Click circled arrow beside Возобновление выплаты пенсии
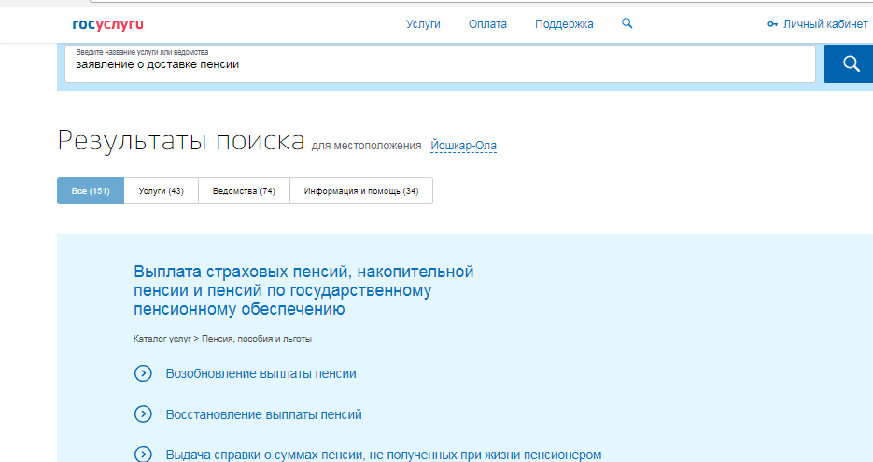The image size is (873, 462). tap(143, 373)
